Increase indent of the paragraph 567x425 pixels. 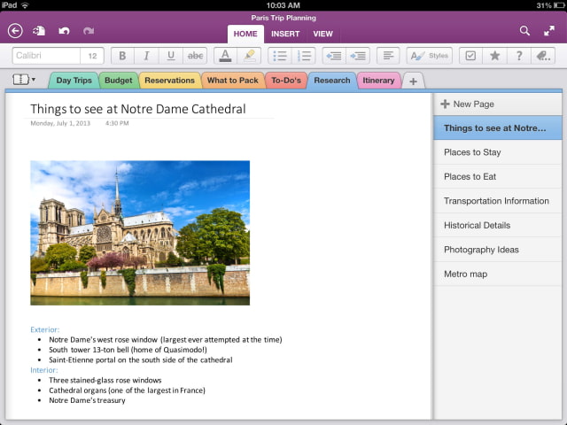[357, 56]
